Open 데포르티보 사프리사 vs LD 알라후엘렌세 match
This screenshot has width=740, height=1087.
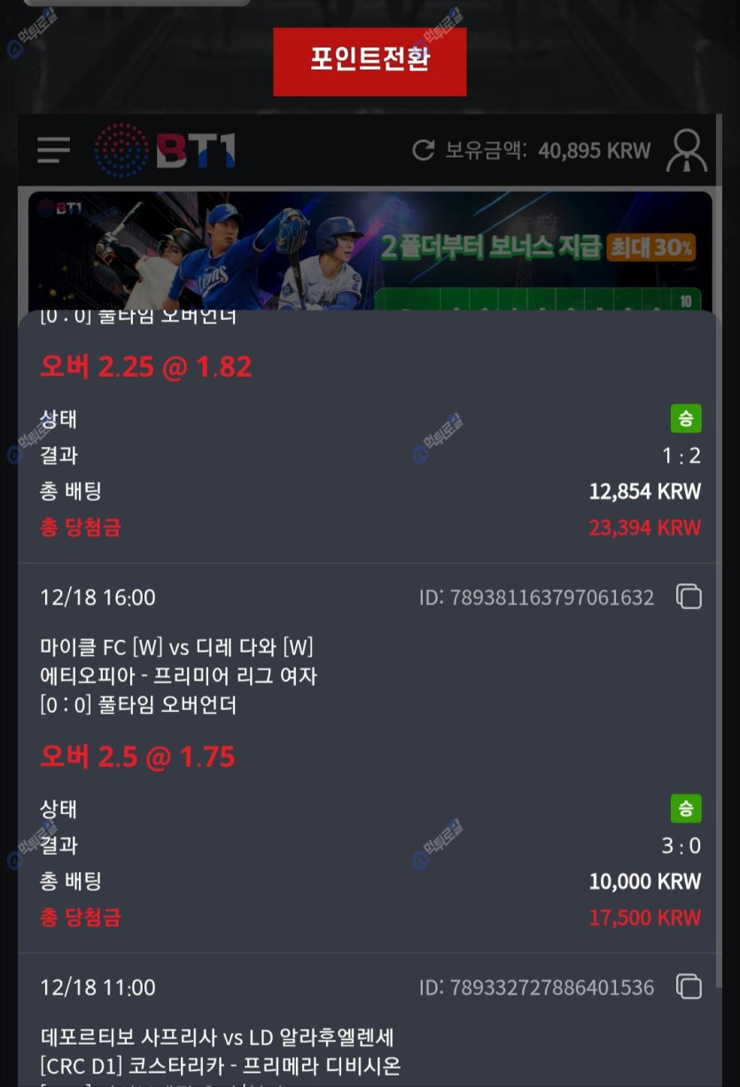217,1036
